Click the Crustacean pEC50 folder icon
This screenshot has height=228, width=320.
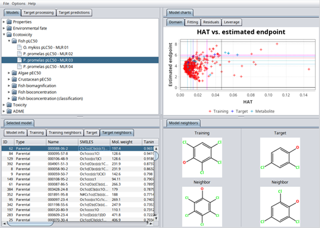(14, 79)
